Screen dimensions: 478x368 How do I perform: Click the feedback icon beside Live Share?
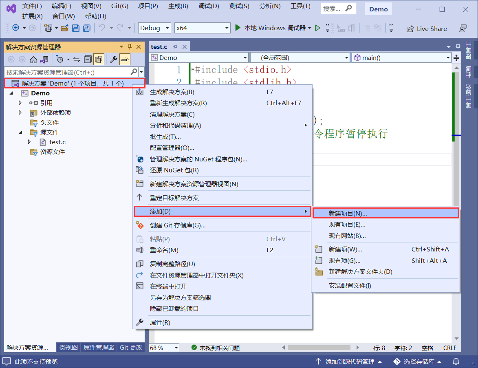463,28
